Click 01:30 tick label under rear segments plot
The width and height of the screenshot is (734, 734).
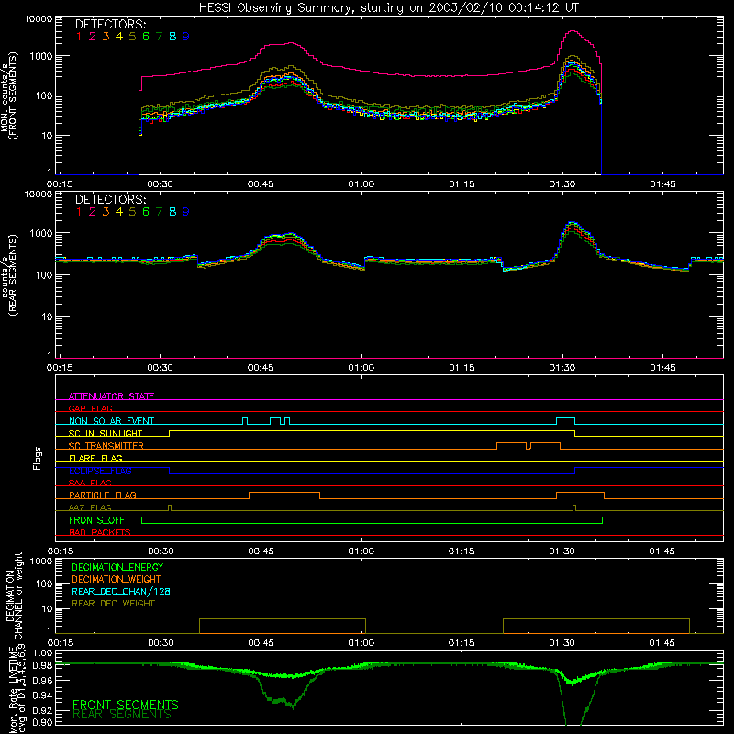(562, 368)
